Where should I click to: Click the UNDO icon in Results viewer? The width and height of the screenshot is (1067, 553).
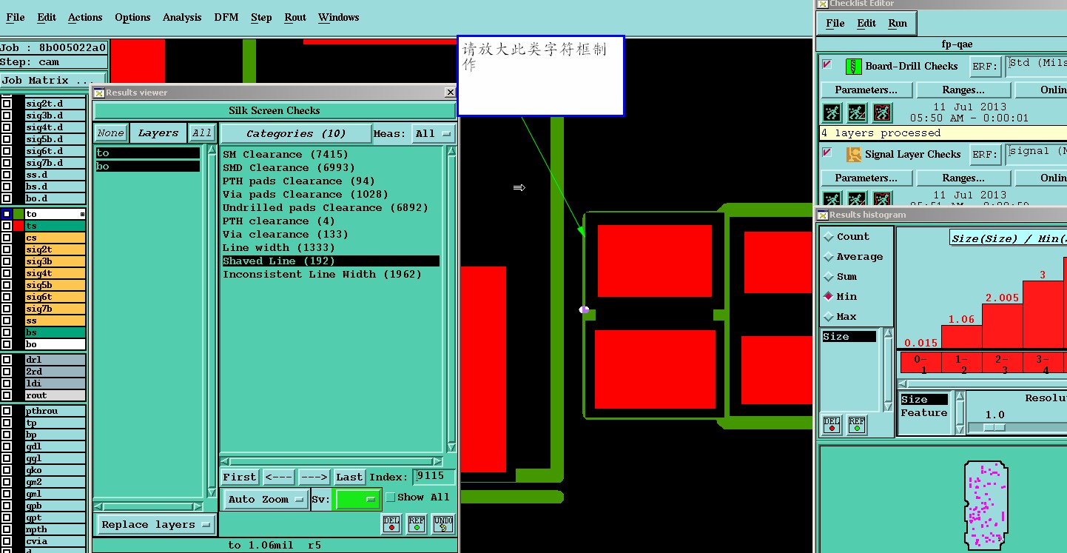pyautogui.click(x=442, y=523)
